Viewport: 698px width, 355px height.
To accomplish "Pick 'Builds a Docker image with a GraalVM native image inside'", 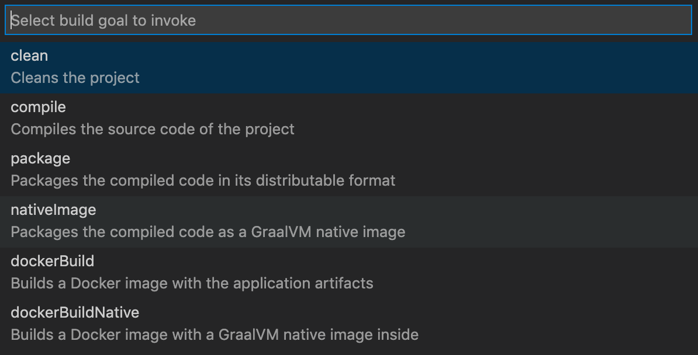I will pos(215,335).
